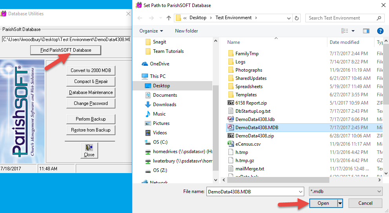389x213 pixels.
Task: Click the Search Test Environment box
Action: 345,18
